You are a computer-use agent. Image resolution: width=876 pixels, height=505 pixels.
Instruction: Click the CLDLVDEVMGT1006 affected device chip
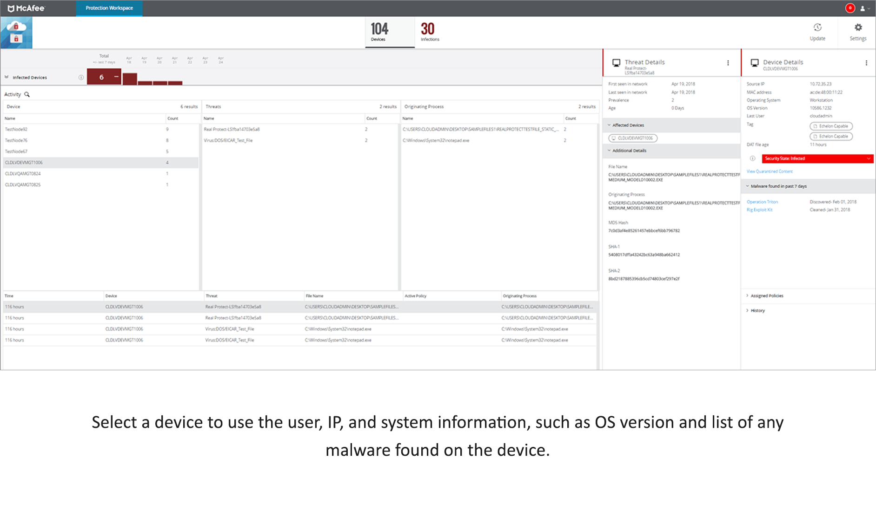tap(633, 138)
